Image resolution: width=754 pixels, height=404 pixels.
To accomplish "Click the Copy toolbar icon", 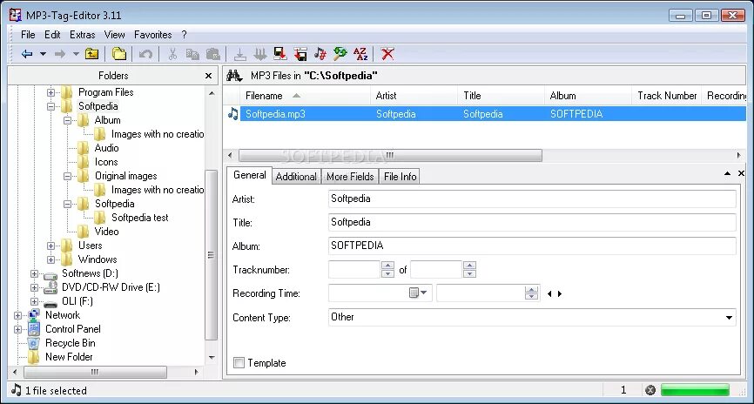I will coord(192,54).
